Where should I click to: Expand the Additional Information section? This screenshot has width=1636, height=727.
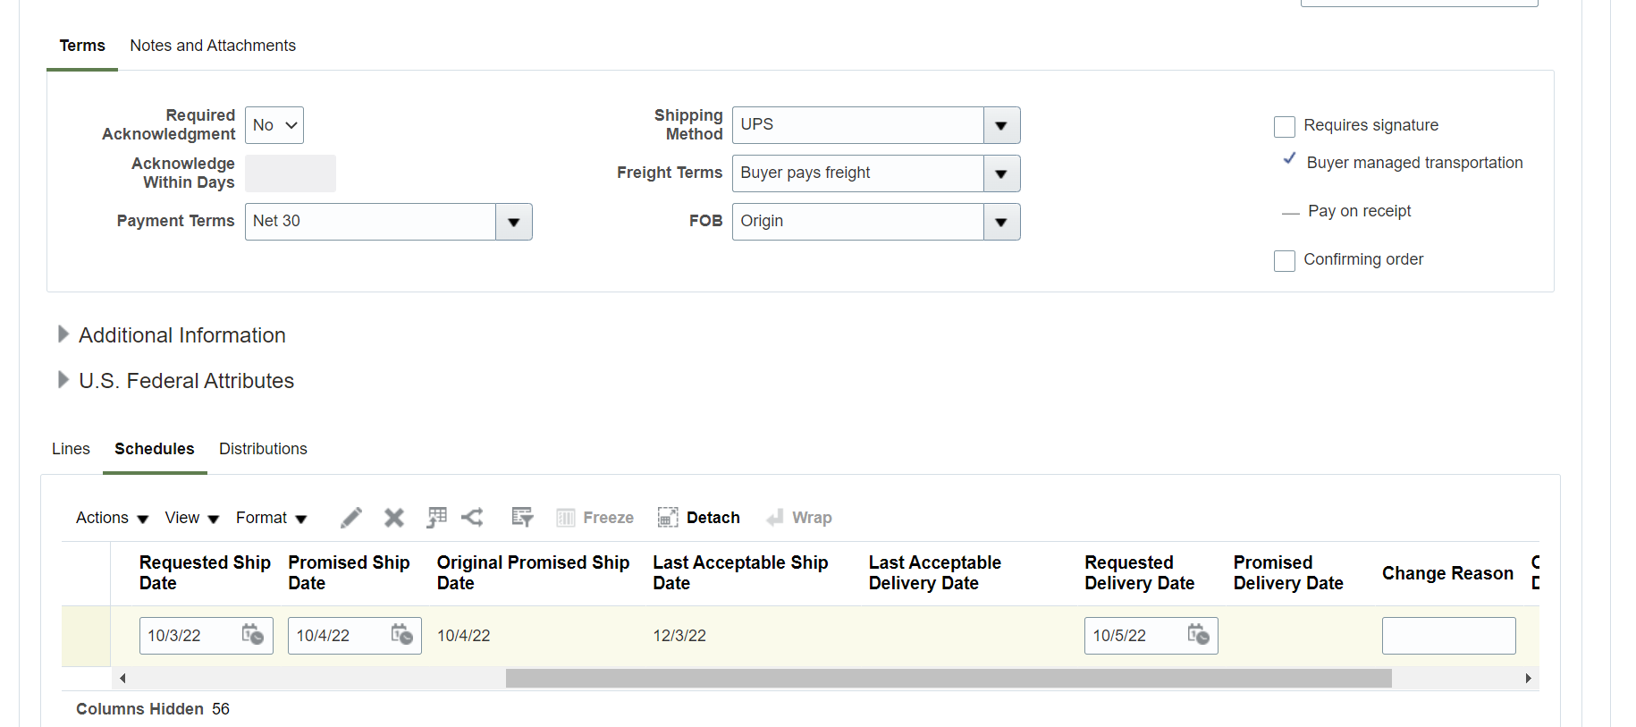[63, 334]
